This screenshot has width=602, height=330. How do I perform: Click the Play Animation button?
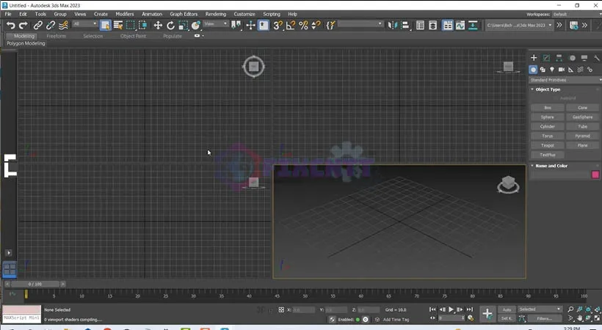tap(451, 309)
